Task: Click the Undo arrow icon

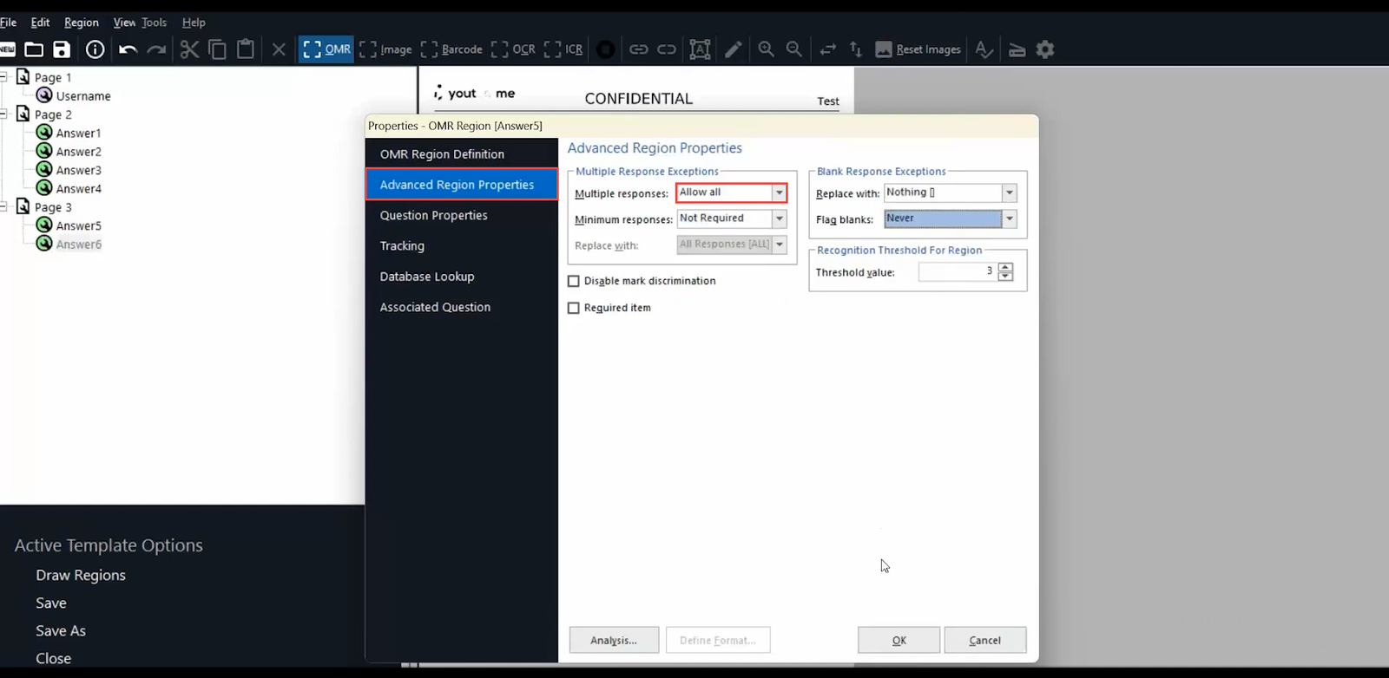Action: coord(128,49)
